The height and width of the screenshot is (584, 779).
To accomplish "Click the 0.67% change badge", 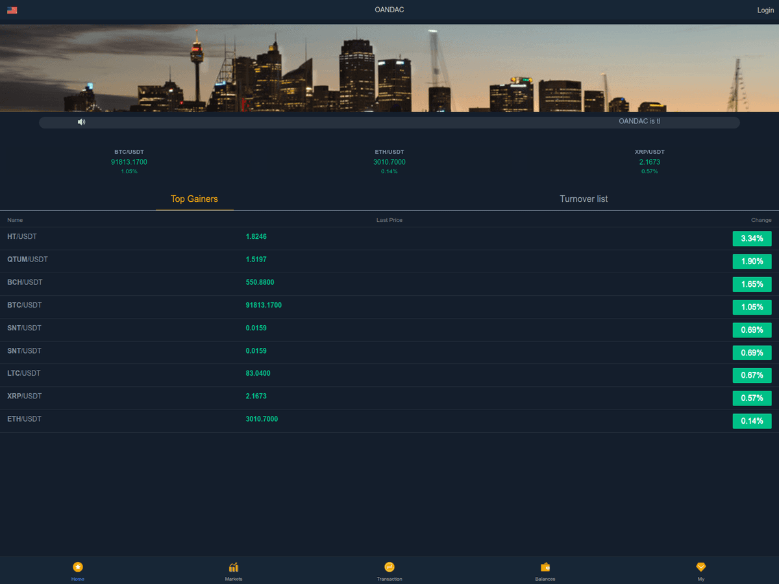I will click(x=752, y=375).
